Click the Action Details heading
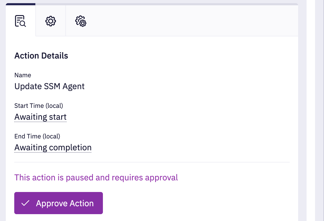 coord(41,56)
